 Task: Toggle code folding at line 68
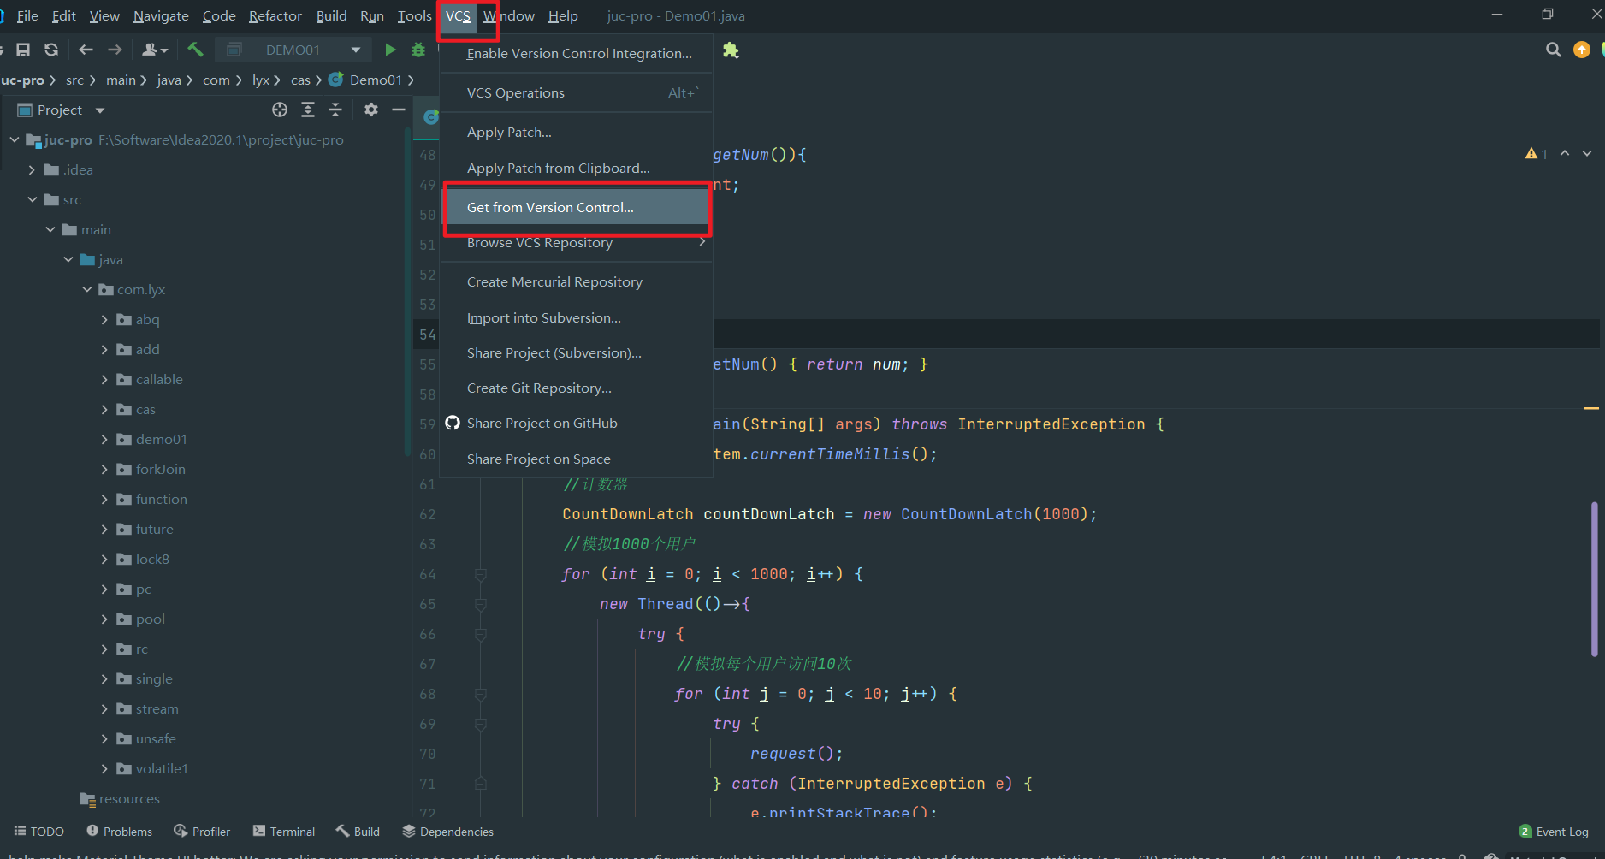click(481, 694)
